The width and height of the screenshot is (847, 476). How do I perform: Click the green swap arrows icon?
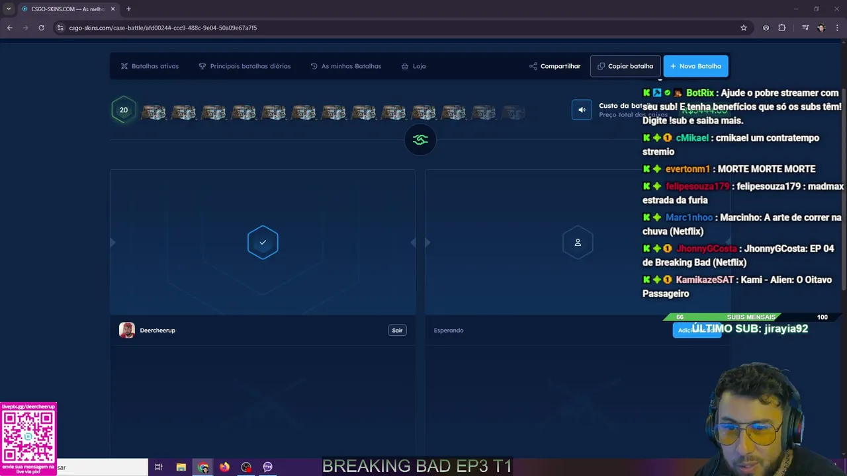[x=420, y=139]
